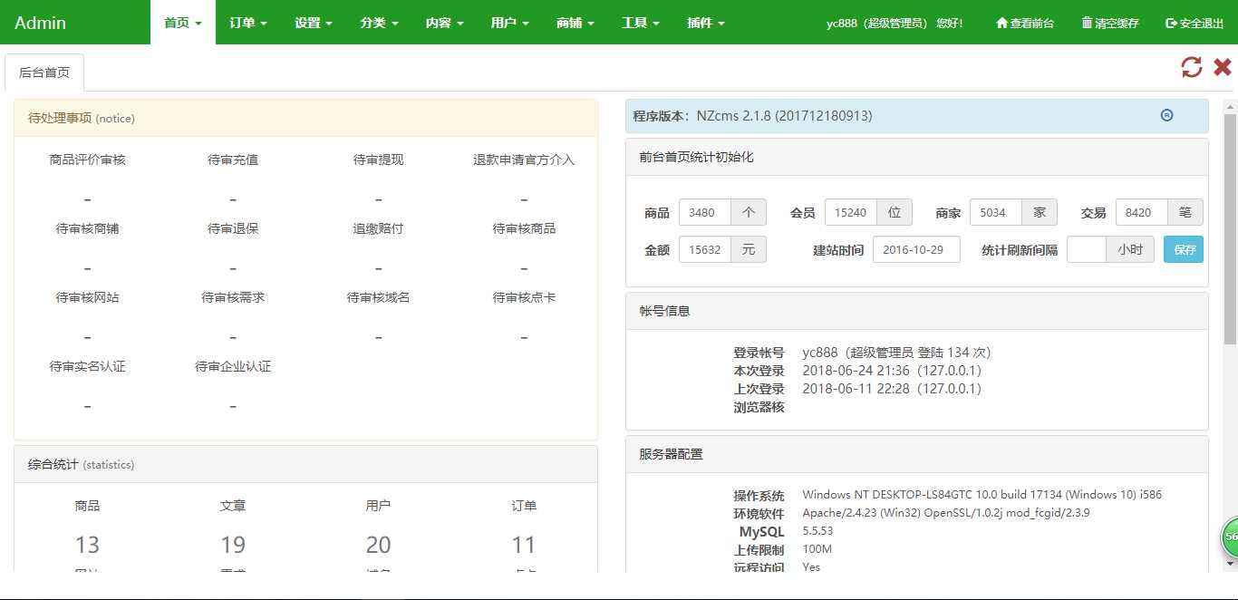Click the Apache/2.4.23 environment software text
This screenshot has width=1238, height=600.
pos(946,513)
